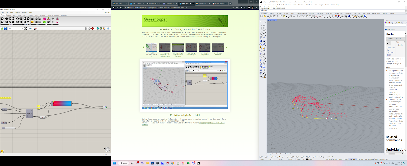The height and width of the screenshot is (166, 407).
Task: Click the padlock Lock icon in Rhino toolbar
Action: coord(333,16)
